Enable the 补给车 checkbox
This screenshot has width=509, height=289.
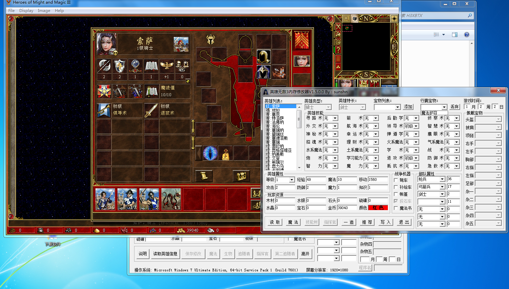click(x=396, y=187)
